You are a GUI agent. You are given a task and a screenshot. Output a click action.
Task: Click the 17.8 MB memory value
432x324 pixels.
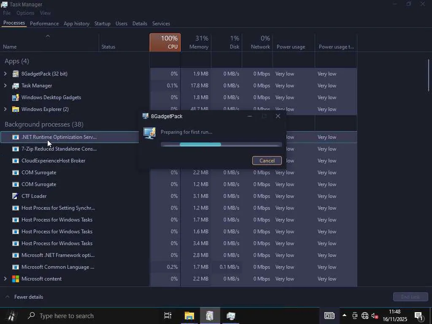coord(200,86)
